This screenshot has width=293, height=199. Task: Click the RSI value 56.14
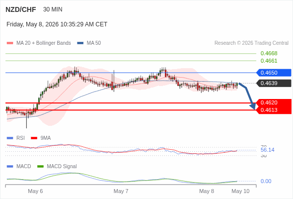pyautogui.click(x=267, y=150)
